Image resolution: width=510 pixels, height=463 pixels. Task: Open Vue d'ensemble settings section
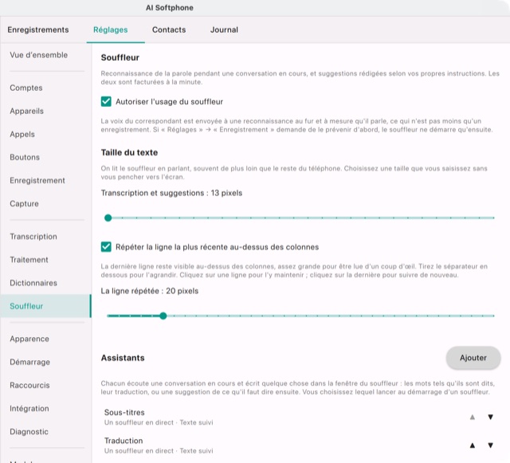[45, 55]
